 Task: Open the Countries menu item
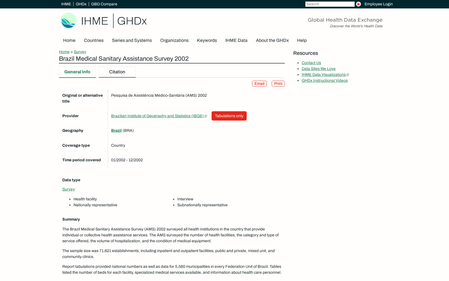click(x=94, y=40)
